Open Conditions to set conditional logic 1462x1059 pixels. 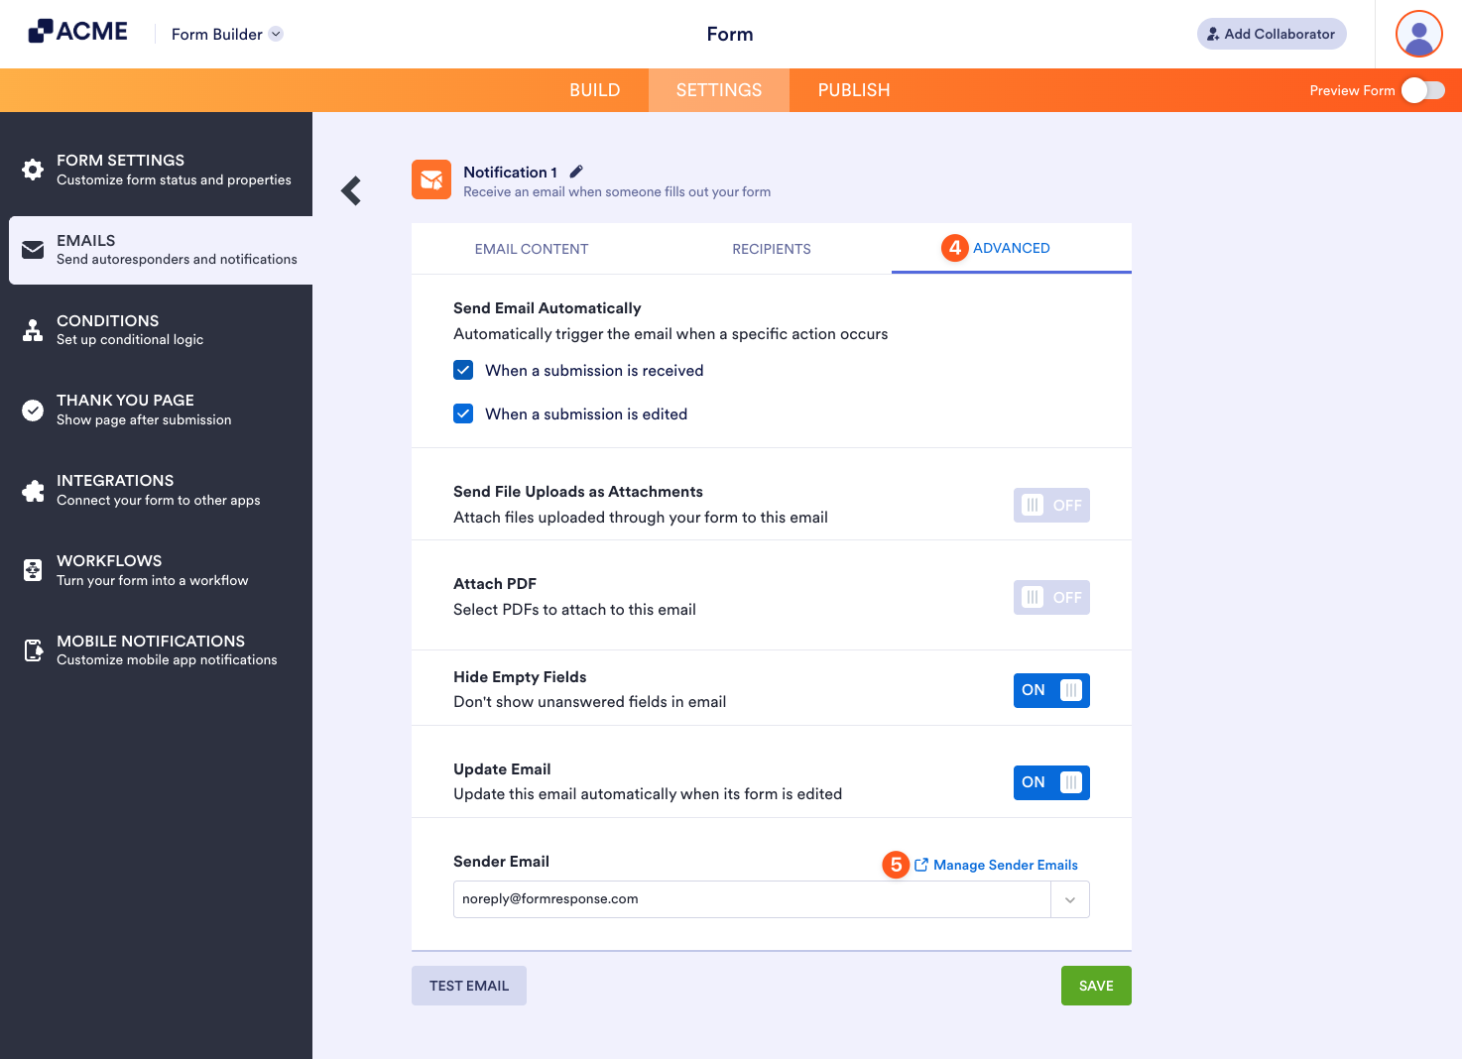pyautogui.click(x=33, y=329)
